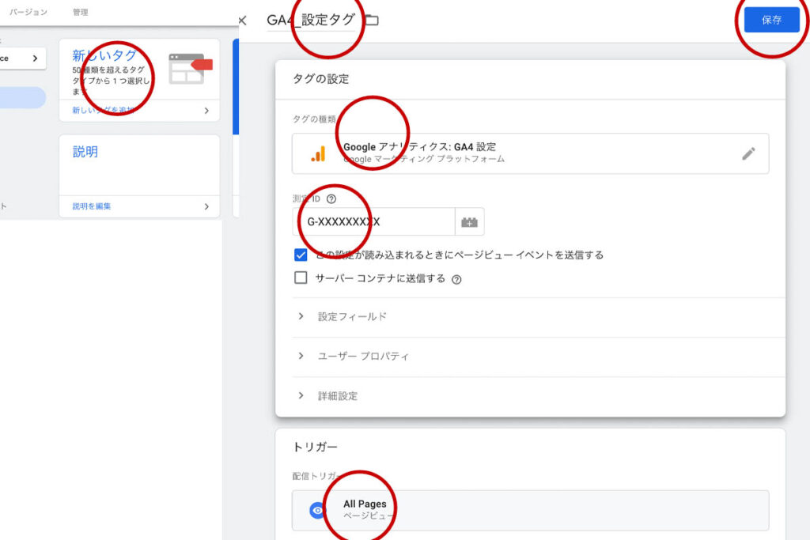Toggle send pageview event checkbox

tap(301, 255)
